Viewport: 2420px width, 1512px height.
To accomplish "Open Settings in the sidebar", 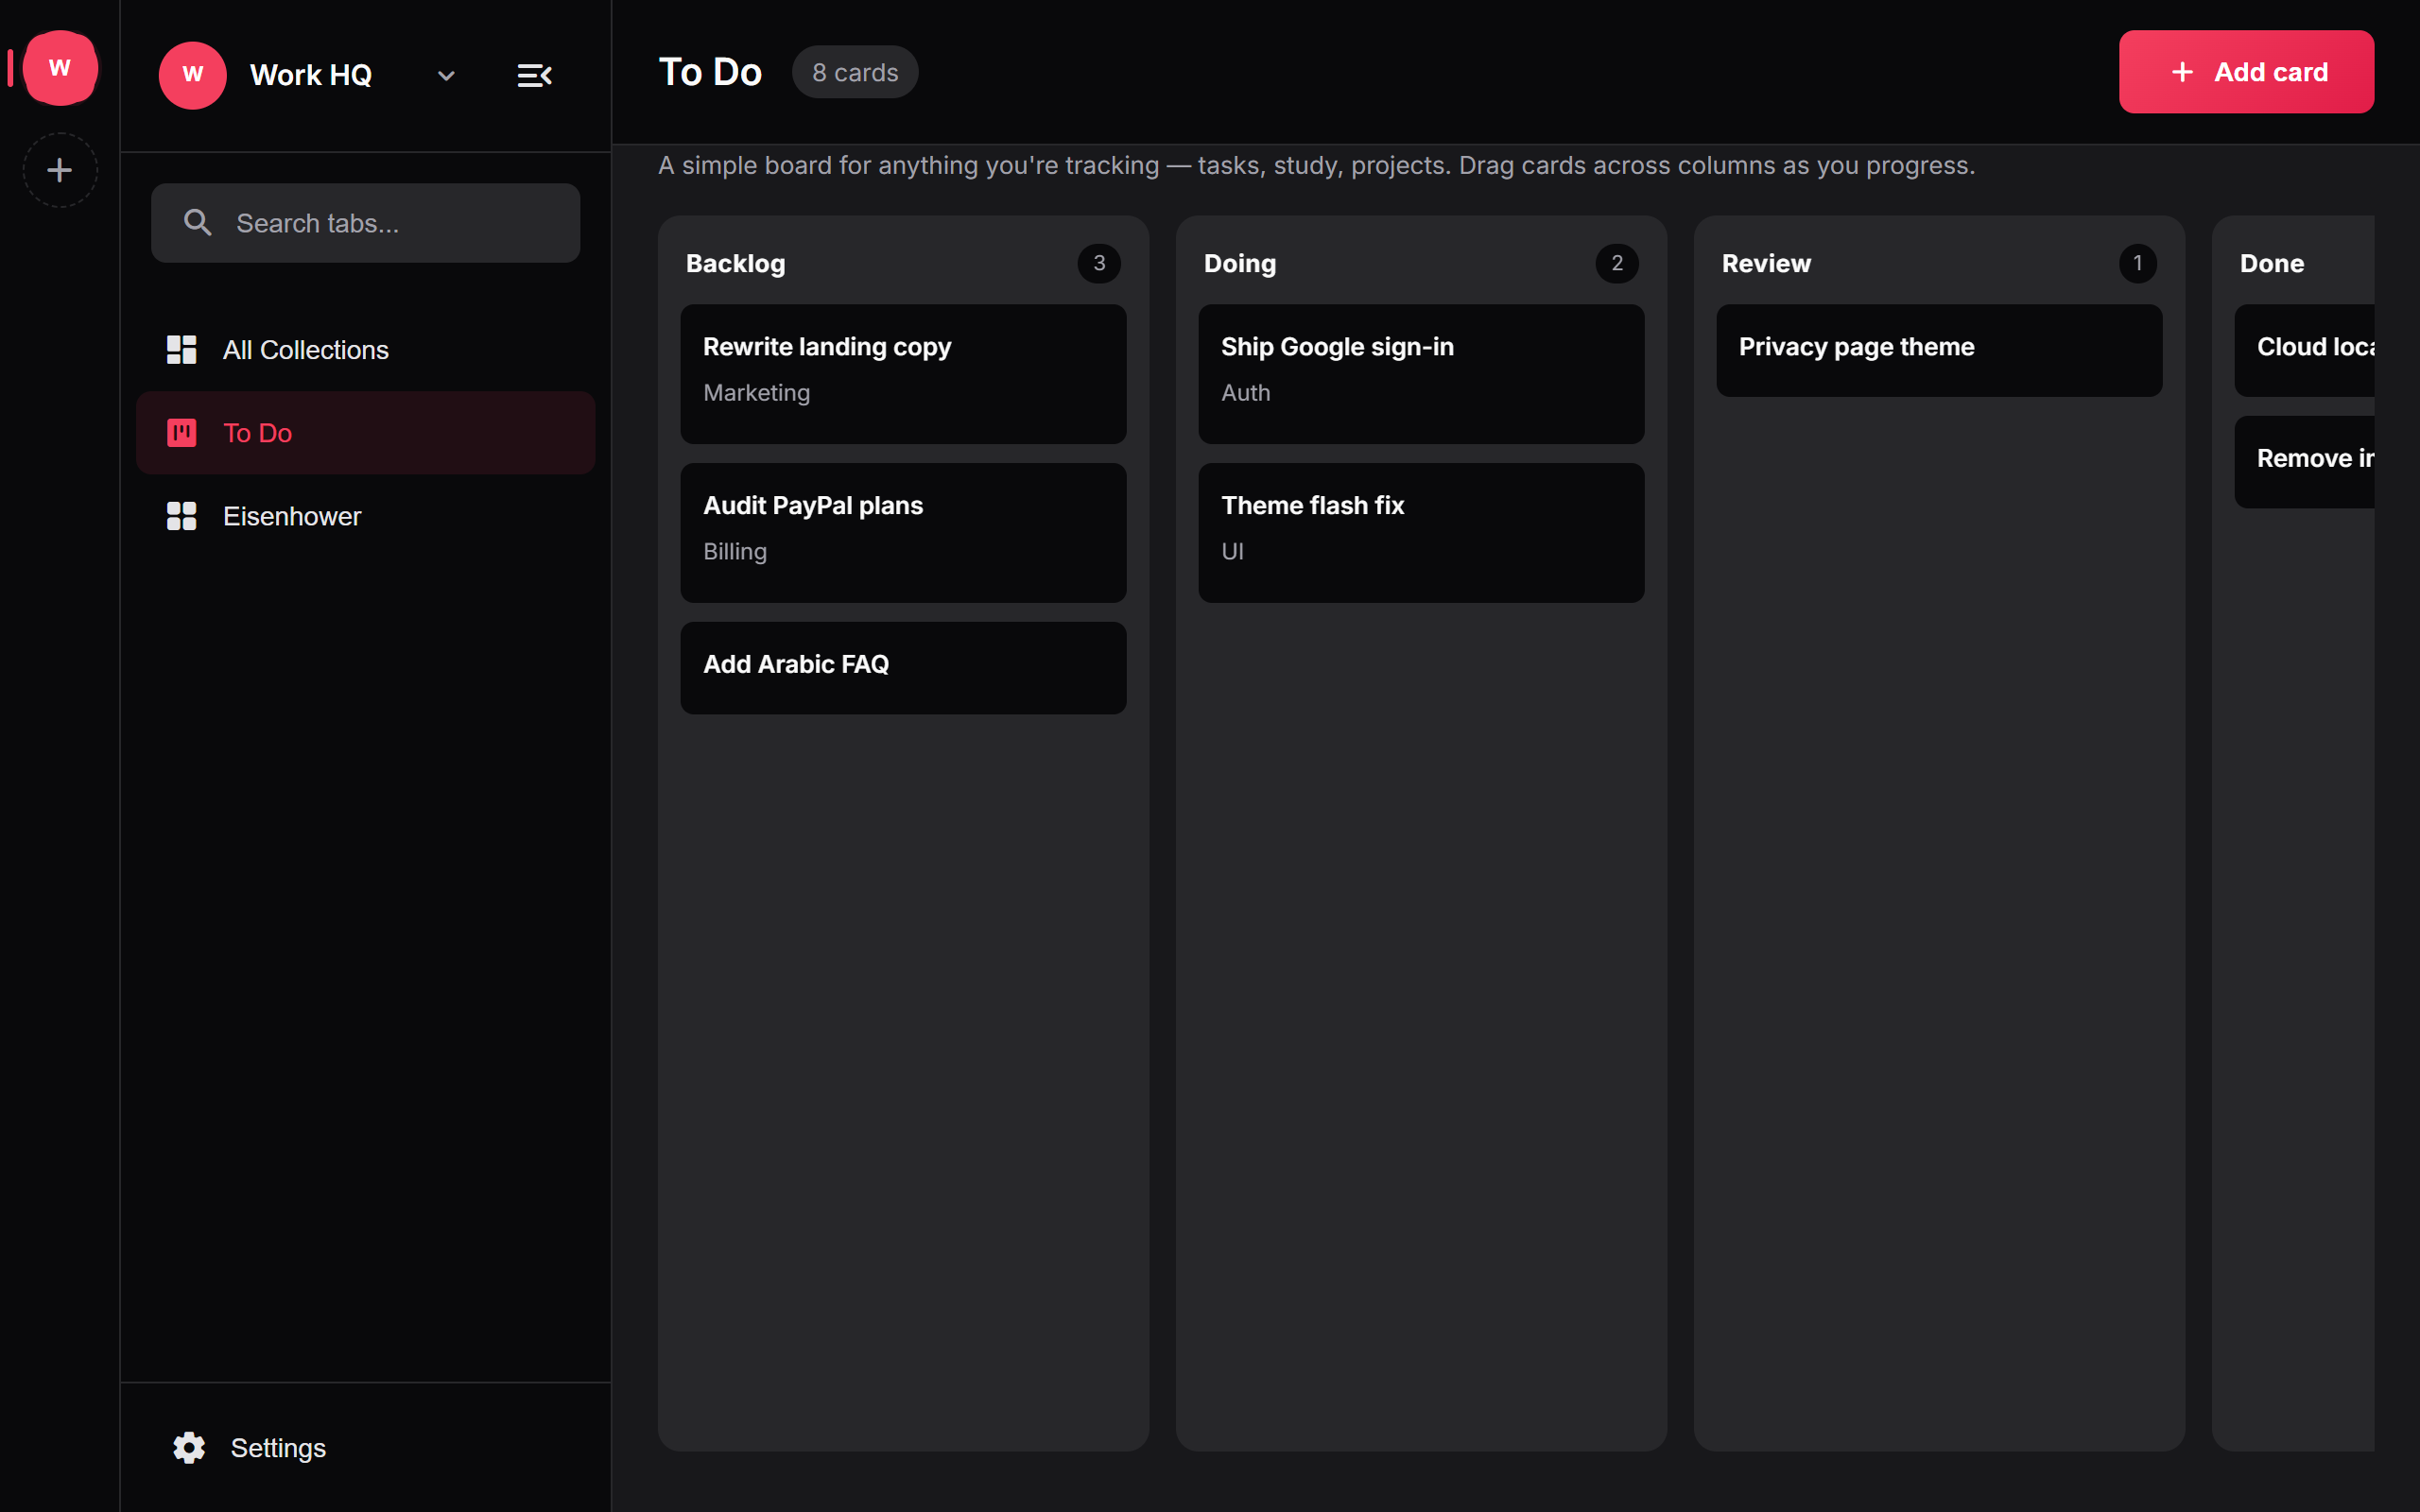I will point(366,1447).
